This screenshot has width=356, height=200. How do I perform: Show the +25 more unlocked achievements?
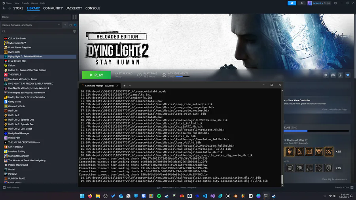click(338, 151)
